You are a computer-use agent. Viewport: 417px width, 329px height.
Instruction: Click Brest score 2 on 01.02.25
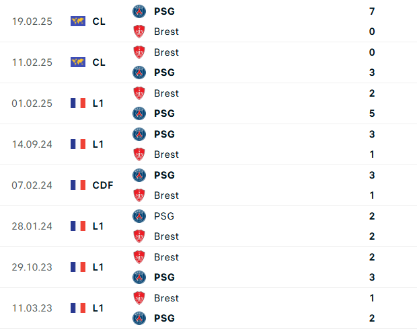click(x=372, y=93)
